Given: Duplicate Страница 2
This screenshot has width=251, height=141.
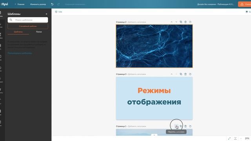Looking at the screenshot, I should click(x=181, y=22).
